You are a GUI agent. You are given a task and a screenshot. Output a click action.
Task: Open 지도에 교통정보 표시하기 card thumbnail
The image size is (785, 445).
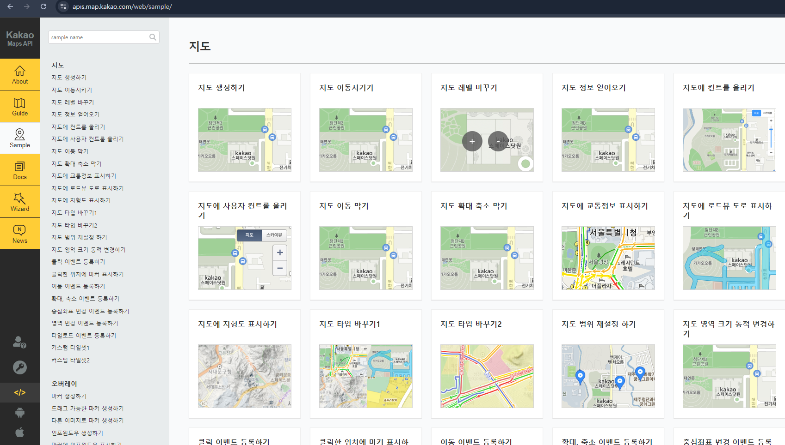tap(608, 258)
